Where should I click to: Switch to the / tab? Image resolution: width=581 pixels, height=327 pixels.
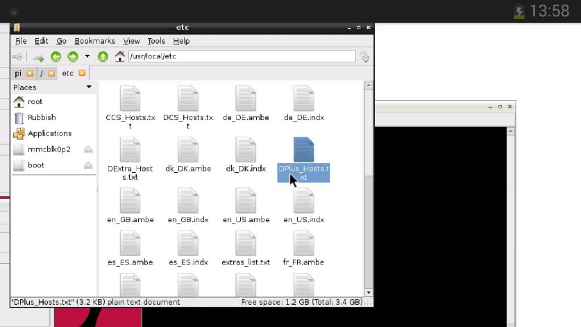(x=41, y=73)
